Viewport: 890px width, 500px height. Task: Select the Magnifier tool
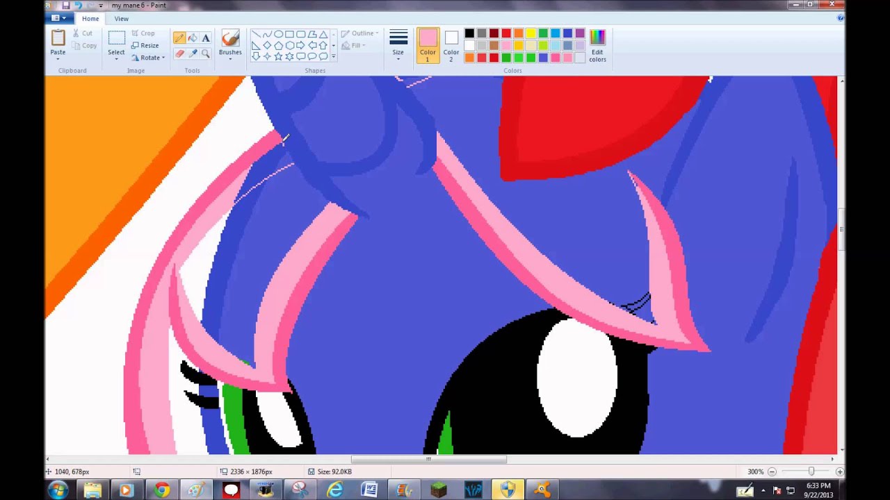click(206, 53)
